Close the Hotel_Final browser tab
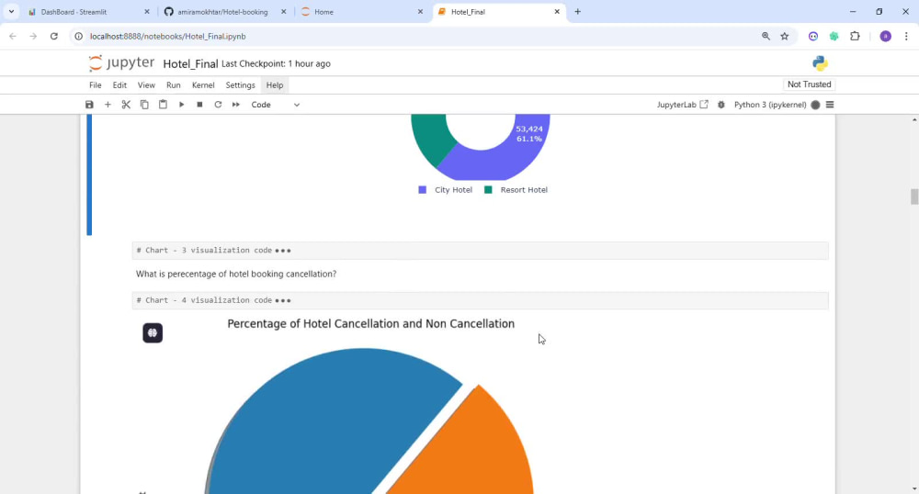919x494 pixels. click(x=557, y=12)
